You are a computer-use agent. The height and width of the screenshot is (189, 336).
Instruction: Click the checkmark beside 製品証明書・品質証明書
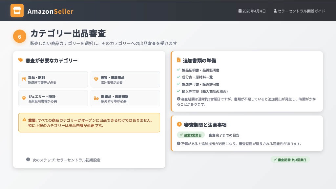[x=178, y=70]
